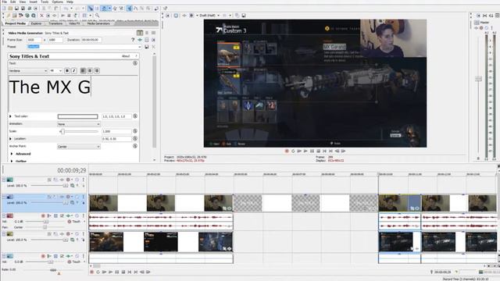Adjust the top video track Level slider
Image resolution: width=500 pixels, height=281 pixels.
coord(65,186)
